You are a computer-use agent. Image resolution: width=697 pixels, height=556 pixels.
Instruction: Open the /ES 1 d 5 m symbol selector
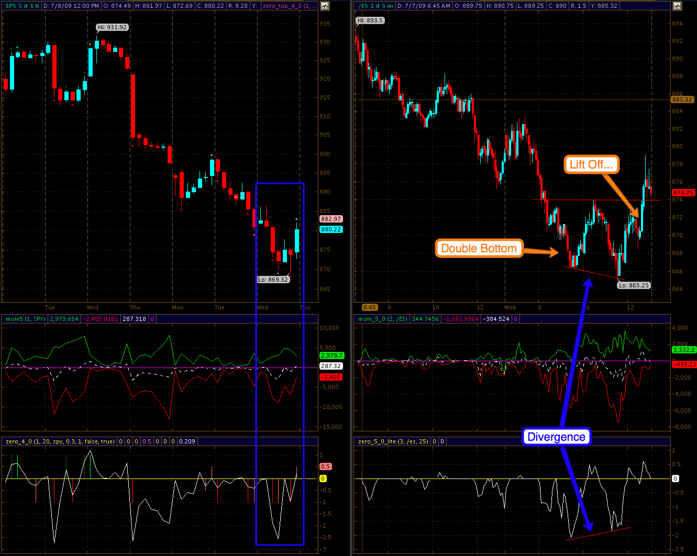375,6
